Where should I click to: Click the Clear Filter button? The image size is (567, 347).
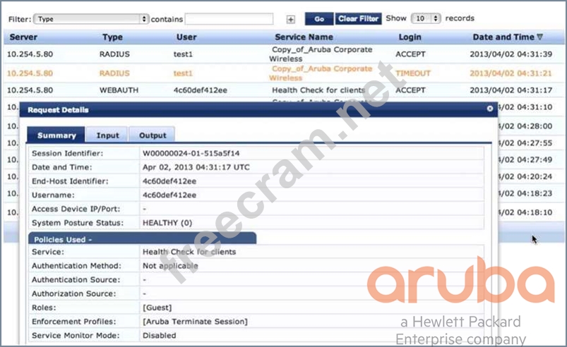(x=359, y=19)
